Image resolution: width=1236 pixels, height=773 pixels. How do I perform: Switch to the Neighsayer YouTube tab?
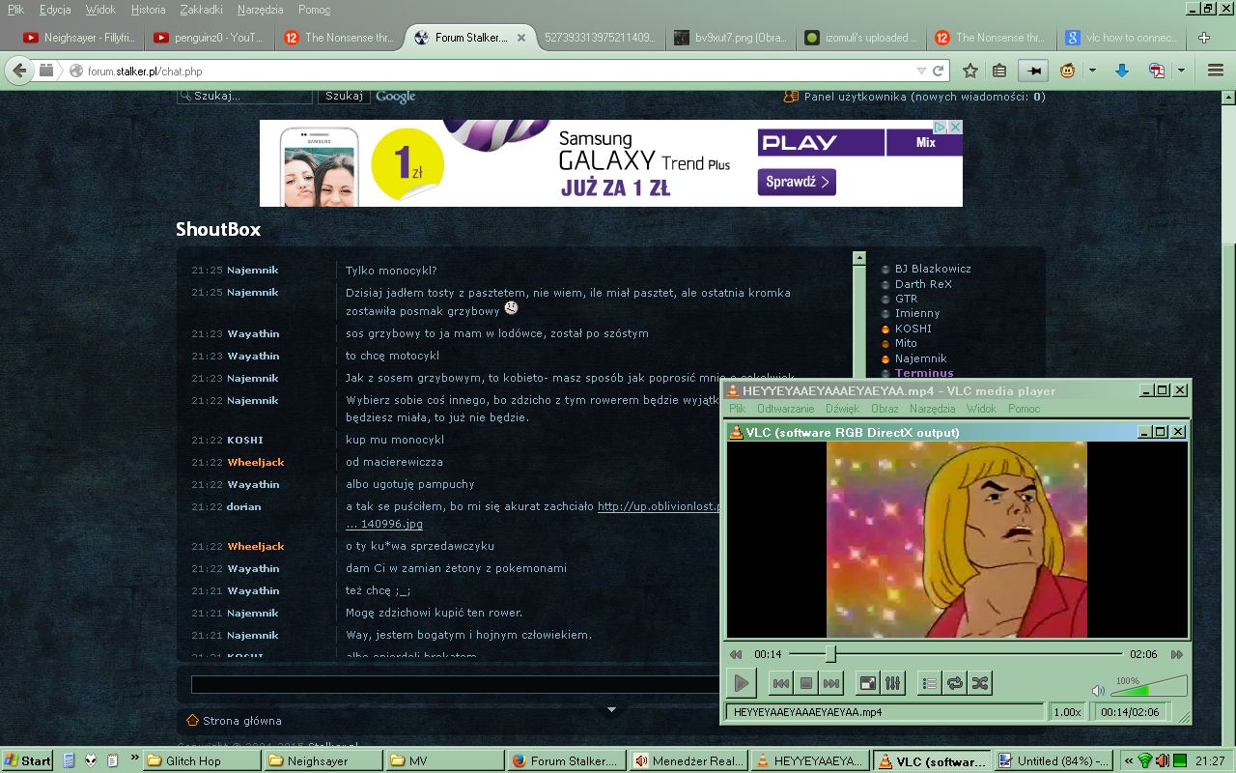click(x=79, y=38)
